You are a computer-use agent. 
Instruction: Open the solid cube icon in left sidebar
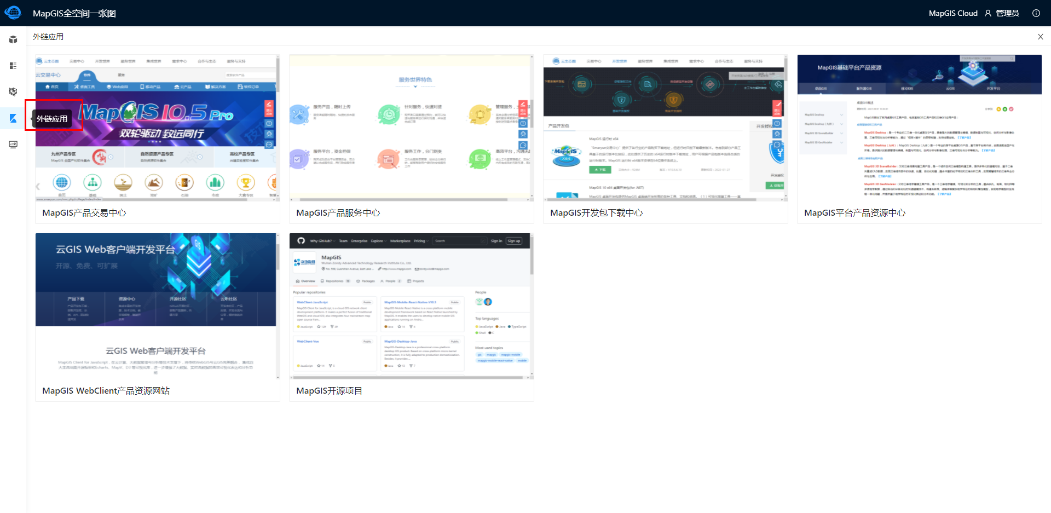tap(13, 39)
